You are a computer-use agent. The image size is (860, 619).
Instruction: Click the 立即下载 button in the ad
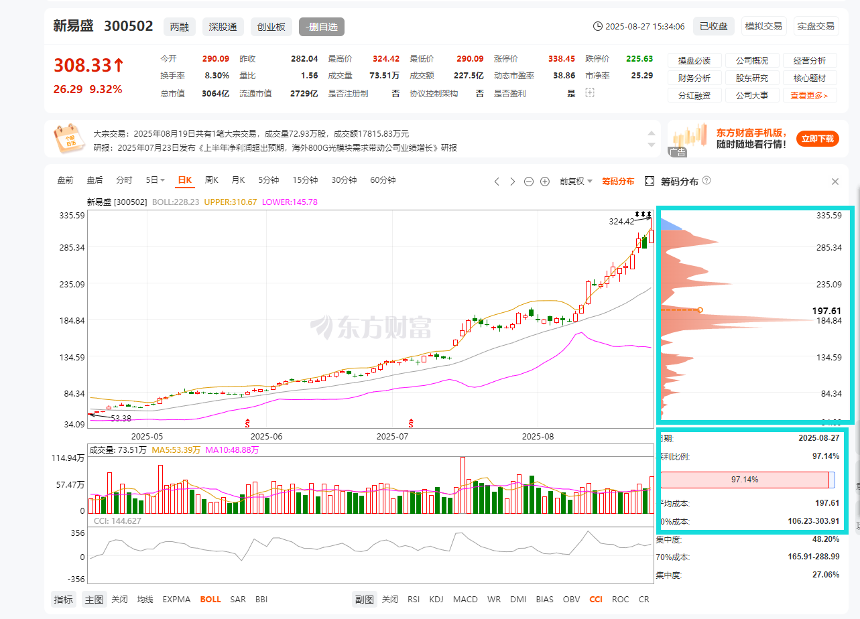[x=817, y=139]
